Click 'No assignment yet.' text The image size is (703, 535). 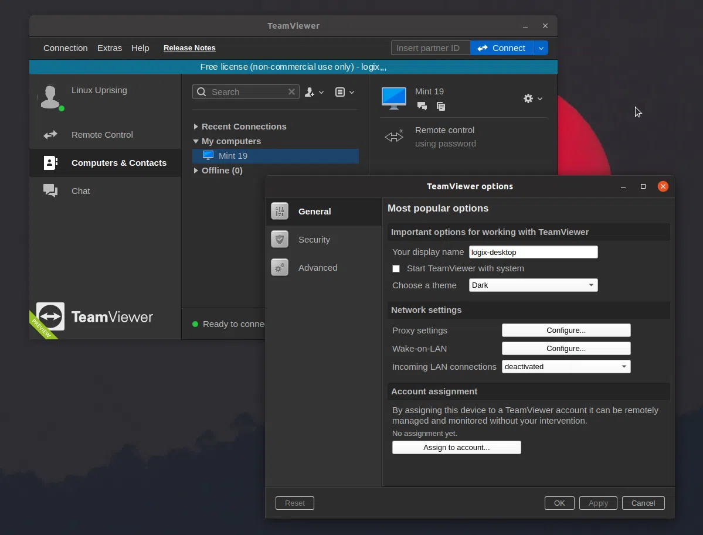424,433
